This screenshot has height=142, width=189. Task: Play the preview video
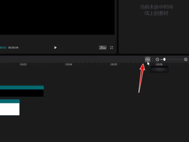click(x=56, y=48)
